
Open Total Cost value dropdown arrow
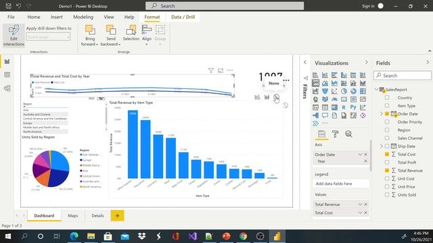pyautogui.click(x=360, y=213)
